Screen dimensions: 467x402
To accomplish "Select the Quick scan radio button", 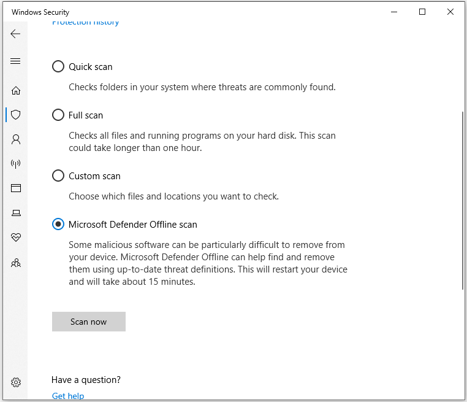I will (58, 66).
